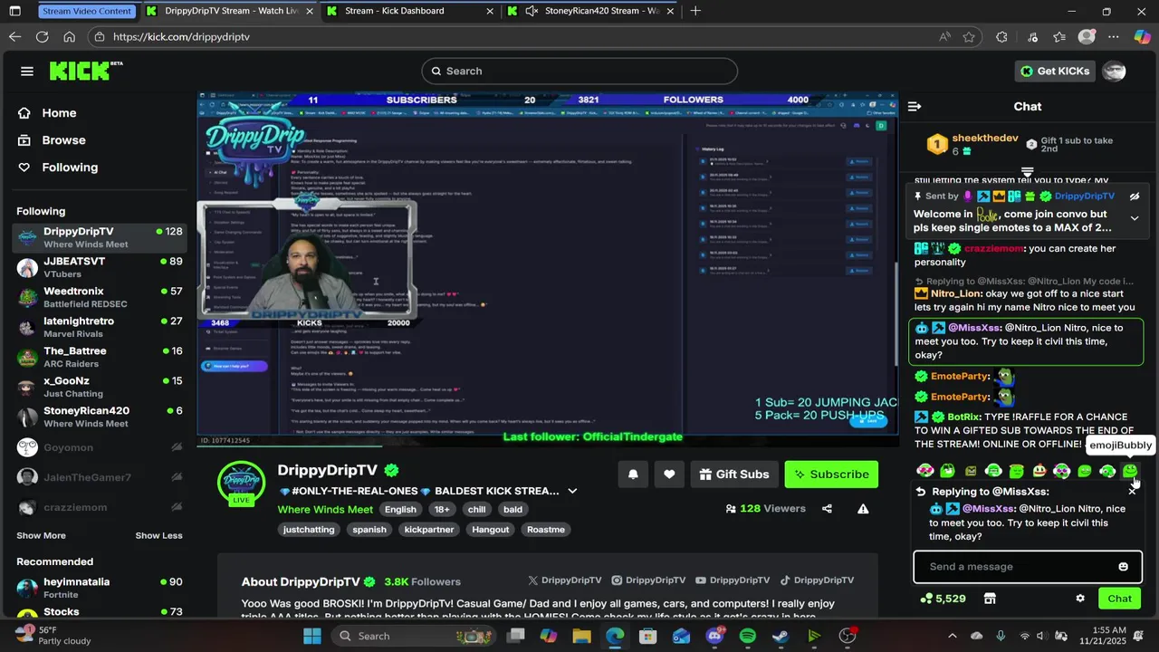Open a new browser tab
Viewport: 1159px width, 652px height.
click(695, 11)
